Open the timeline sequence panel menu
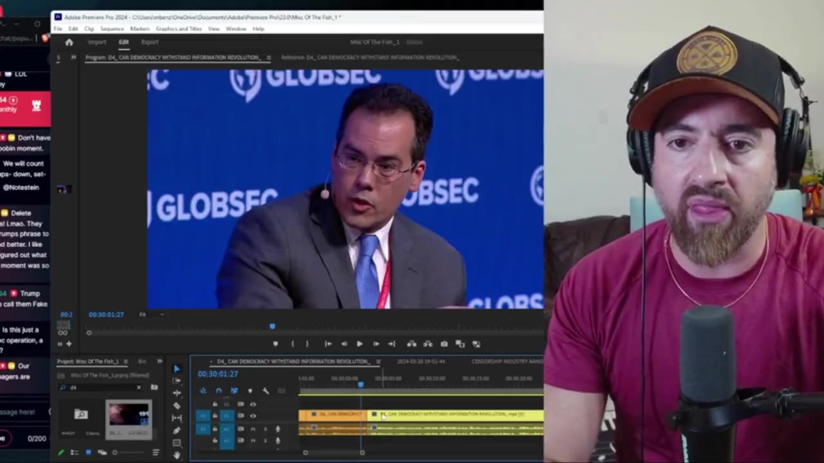This screenshot has width=824, height=463. tap(378, 361)
